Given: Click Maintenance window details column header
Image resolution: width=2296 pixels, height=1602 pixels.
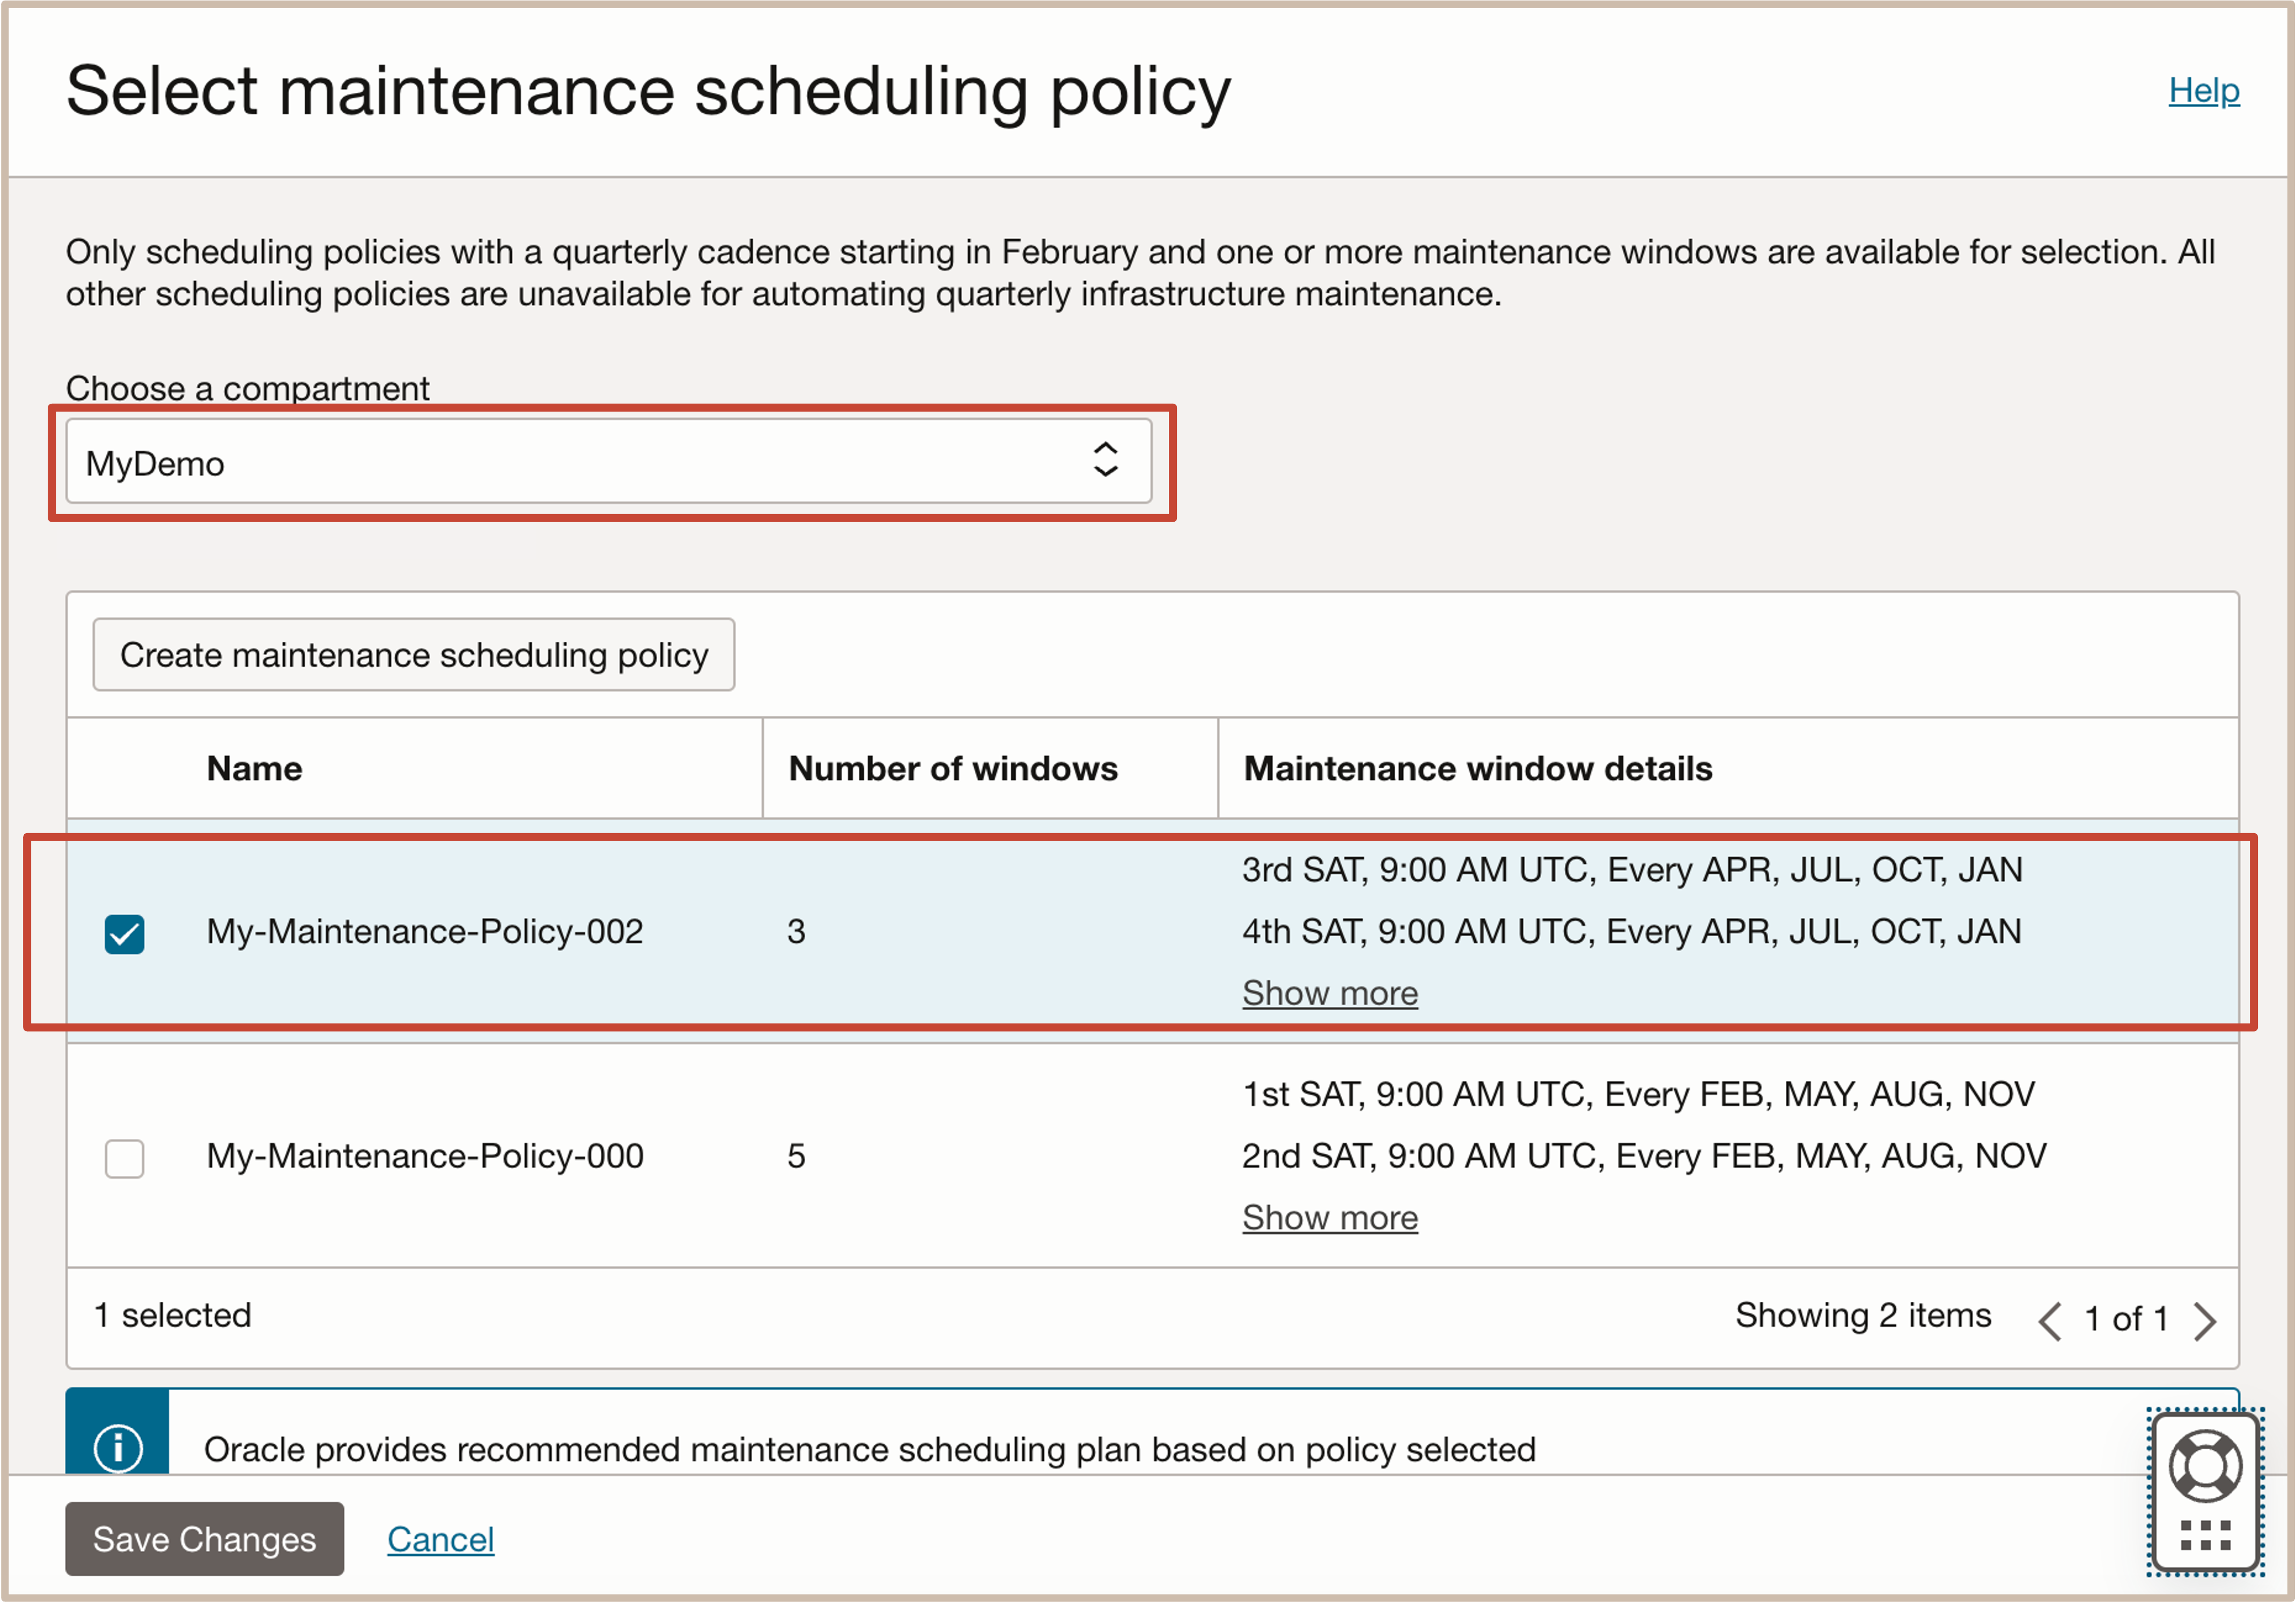Looking at the screenshot, I should click(1477, 768).
